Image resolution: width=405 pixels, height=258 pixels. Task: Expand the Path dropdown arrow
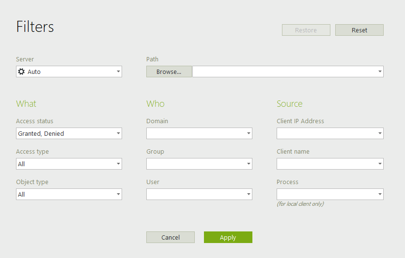[x=380, y=72]
